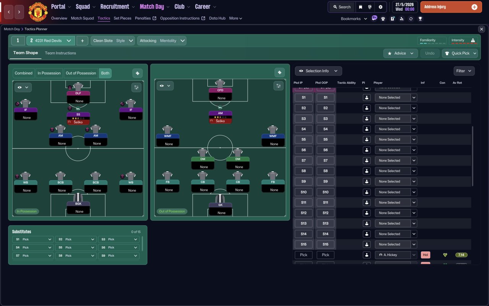Click the globe icon in top bar

coord(370,7)
